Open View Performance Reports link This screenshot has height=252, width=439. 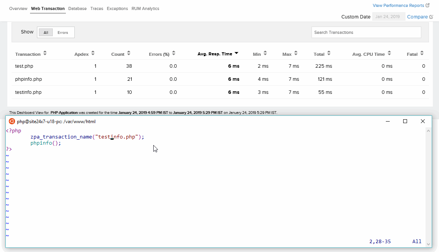(398, 5)
